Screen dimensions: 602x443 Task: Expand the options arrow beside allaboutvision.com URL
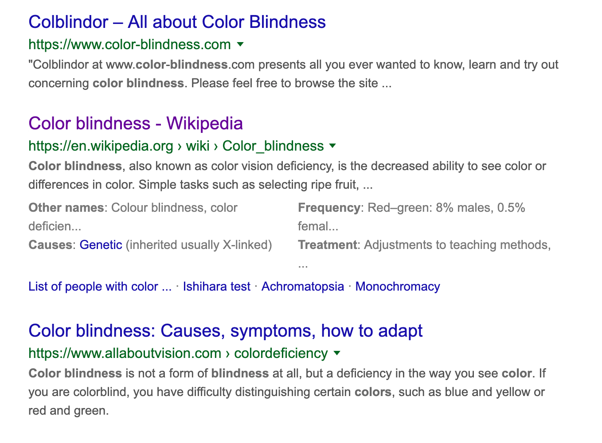(x=337, y=354)
